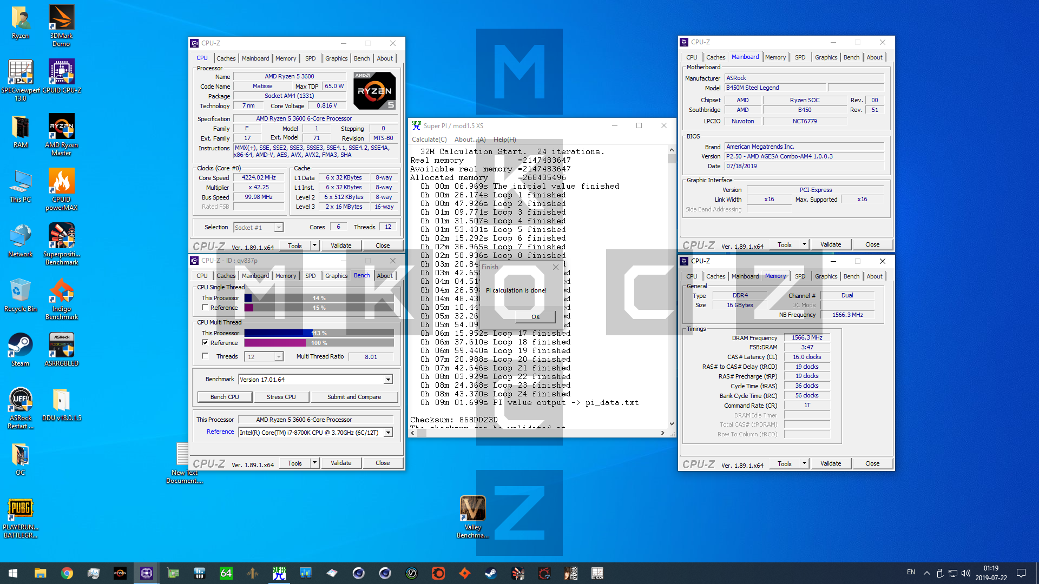Image resolution: width=1039 pixels, height=584 pixels.
Task: Open Tools dropdown arrow in top-left CPU-Z
Action: click(314, 245)
